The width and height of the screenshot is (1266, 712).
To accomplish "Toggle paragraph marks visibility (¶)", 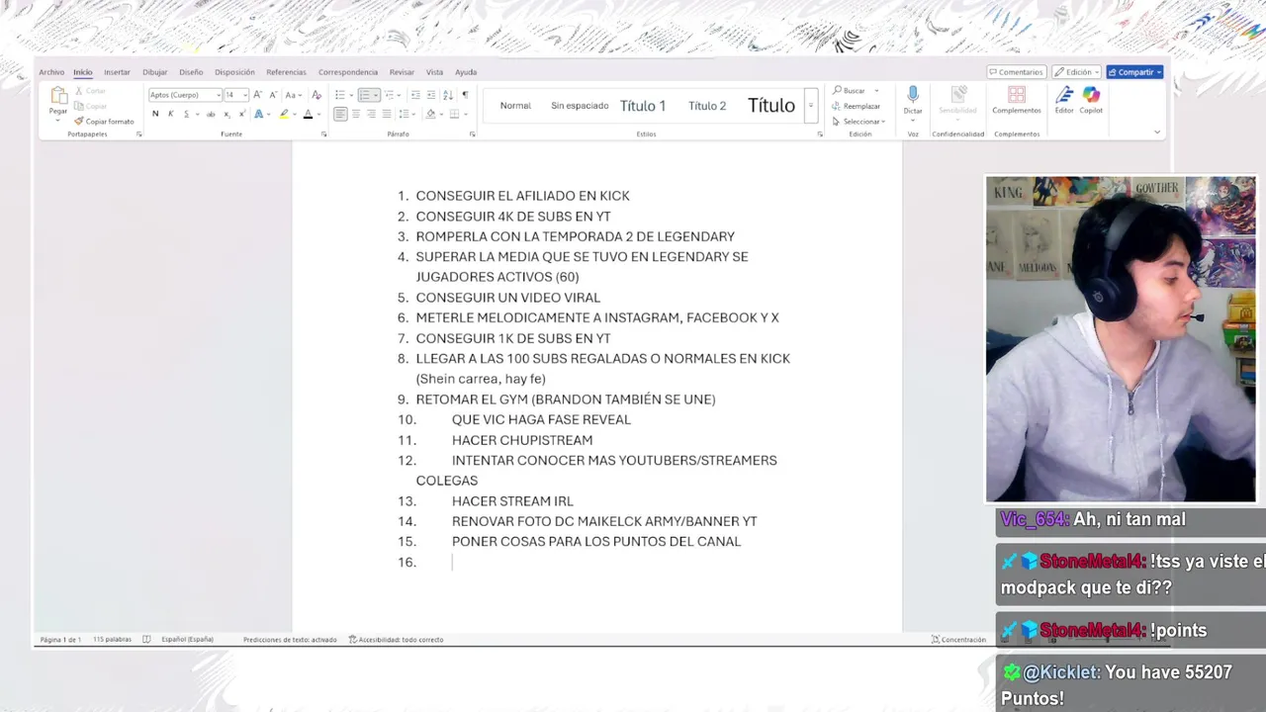I will click(x=465, y=95).
